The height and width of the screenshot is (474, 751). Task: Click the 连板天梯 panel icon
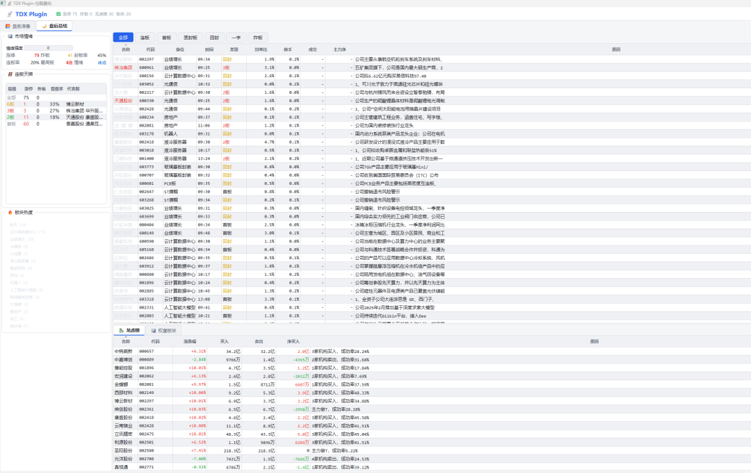[10, 74]
